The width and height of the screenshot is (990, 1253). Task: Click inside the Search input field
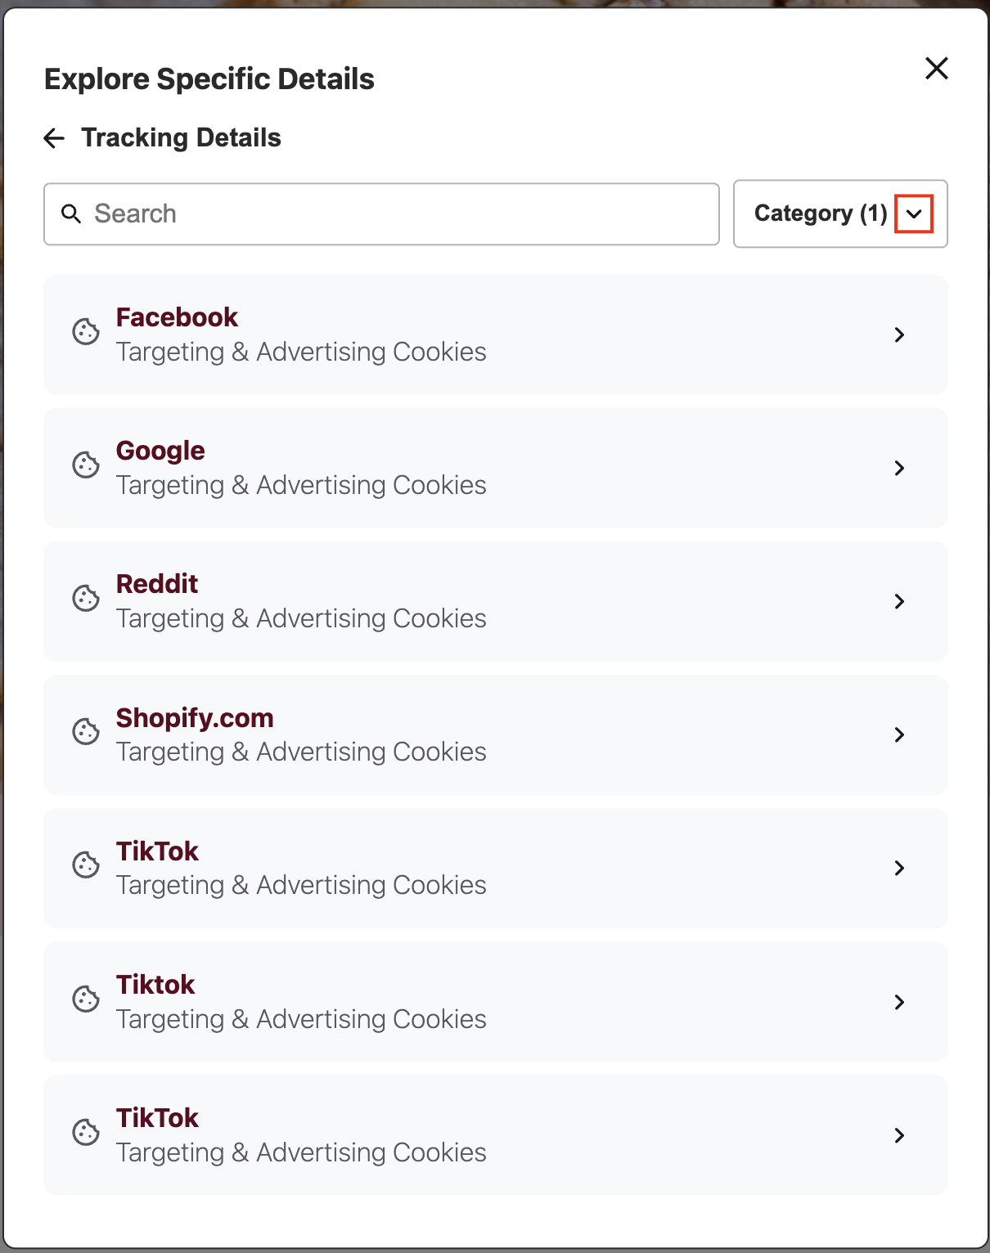381,213
